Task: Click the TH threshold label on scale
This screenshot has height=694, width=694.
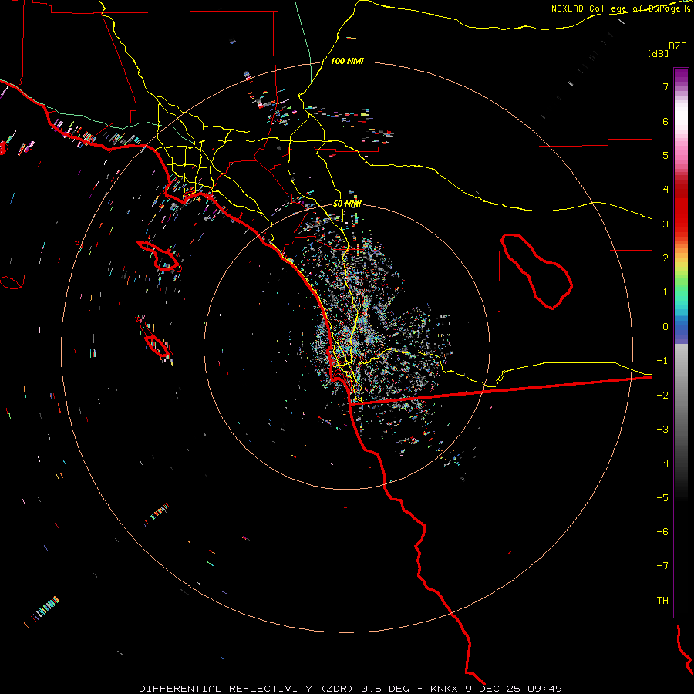Action: coord(662,601)
